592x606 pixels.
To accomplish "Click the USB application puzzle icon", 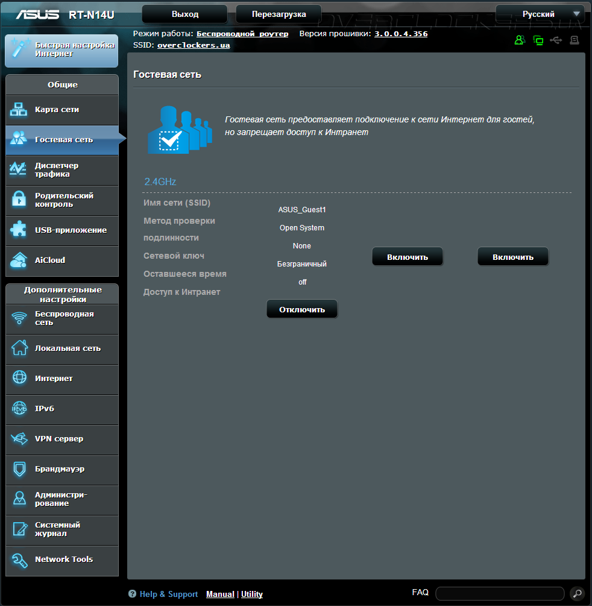I will click(19, 229).
